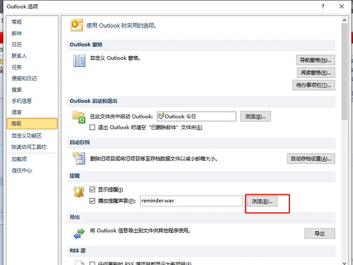Image resolution: width=353 pixels, height=265 pixels.
Task: Open the 信任中心 category
Action: pyautogui.click(x=22, y=170)
